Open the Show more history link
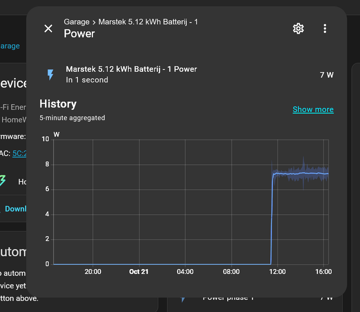360x312 pixels. point(313,109)
